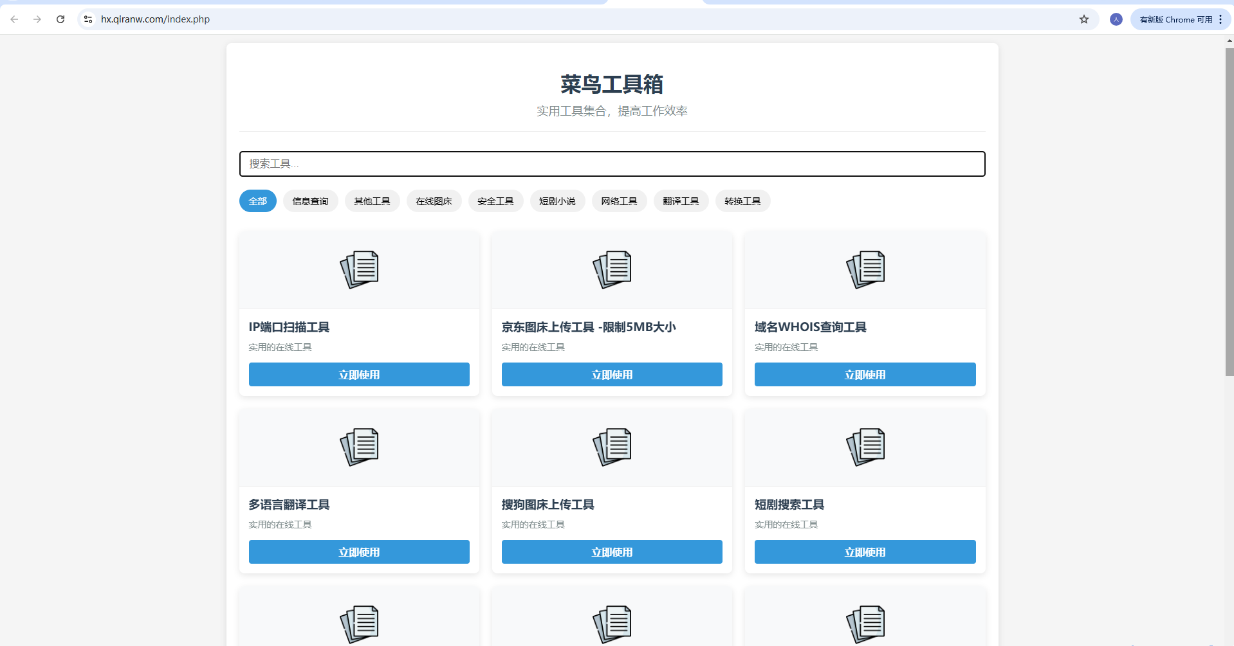This screenshot has height=646, width=1234.
Task: Switch to the 网络工具 category
Action: (619, 201)
